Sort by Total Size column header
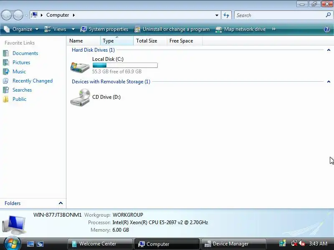The image size is (334, 250). [150, 40]
